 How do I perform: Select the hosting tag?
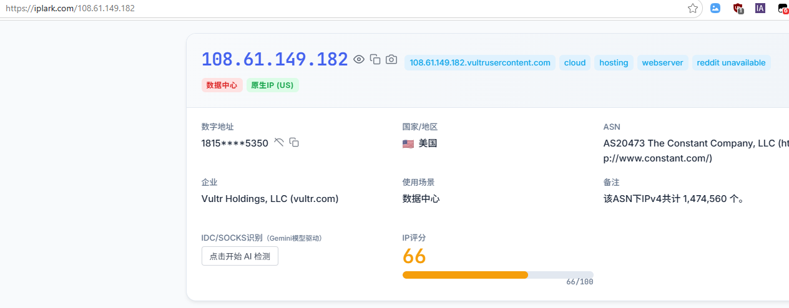(x=614, y=63)
